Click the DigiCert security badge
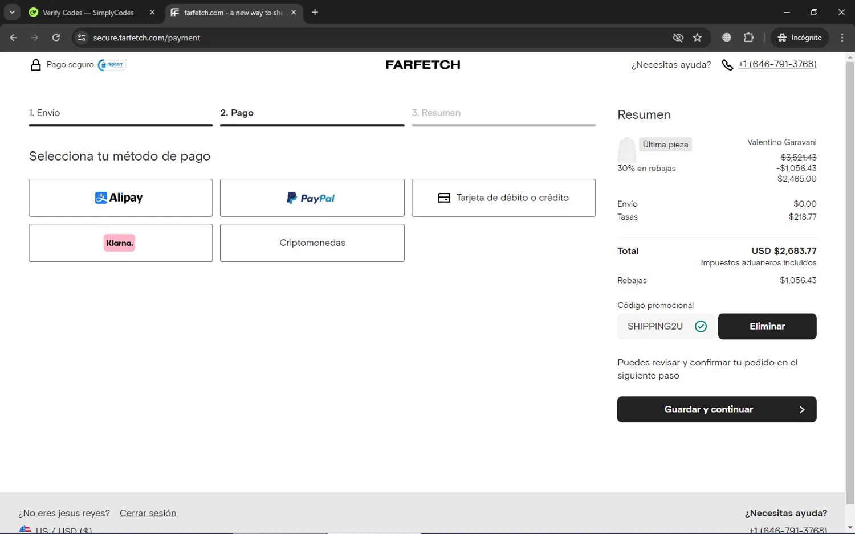 [112, 65]
